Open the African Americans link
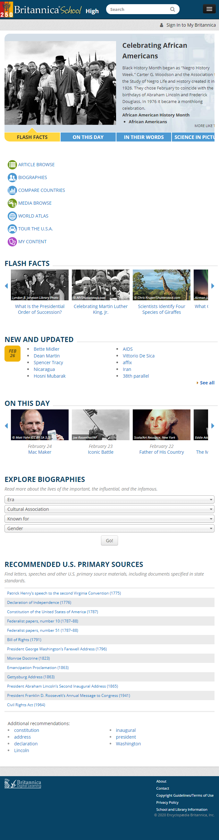Screen dimensions: 219x840 pyautogui.click(x=147, y=122)
